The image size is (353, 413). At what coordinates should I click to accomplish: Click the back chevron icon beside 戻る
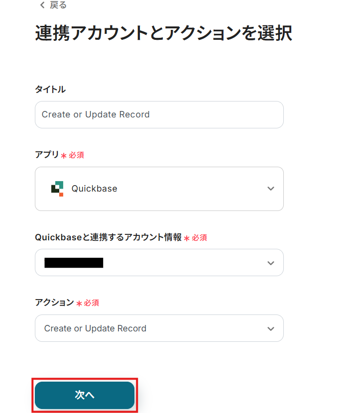(42, 5)
